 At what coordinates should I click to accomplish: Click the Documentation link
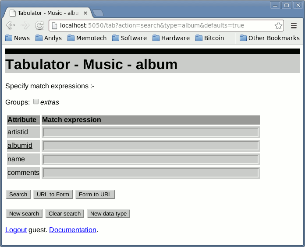point(73,230)
